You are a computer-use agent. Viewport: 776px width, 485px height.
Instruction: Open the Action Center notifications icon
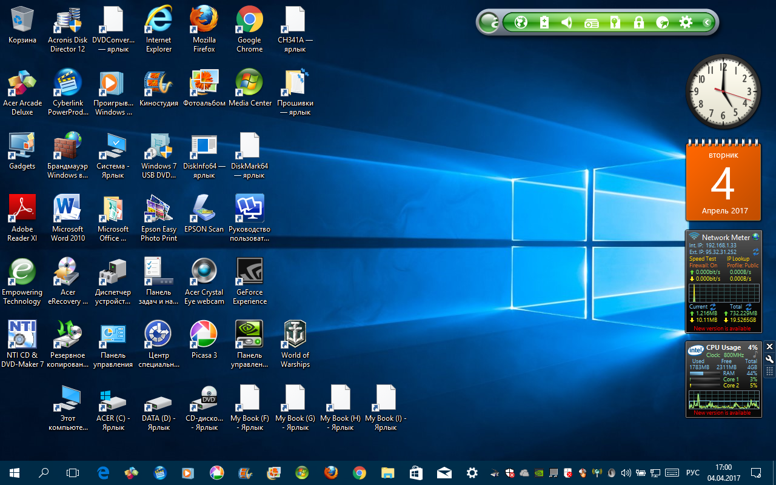pyautogui.click(x=756, y=473)
